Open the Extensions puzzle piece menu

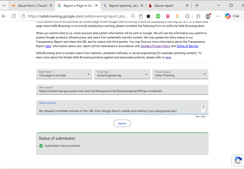pyautogui.click(x=187, y=16)
